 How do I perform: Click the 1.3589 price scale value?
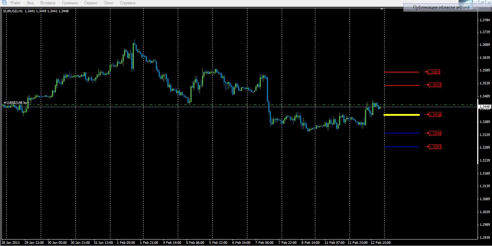tap(485, 70)
